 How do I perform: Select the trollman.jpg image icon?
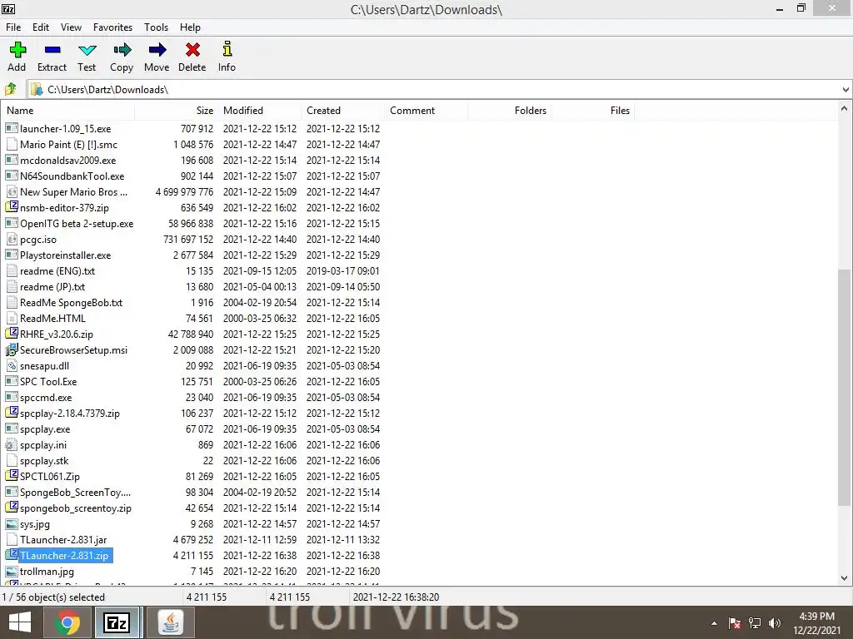pyautogui.click(x=12, y=571)
